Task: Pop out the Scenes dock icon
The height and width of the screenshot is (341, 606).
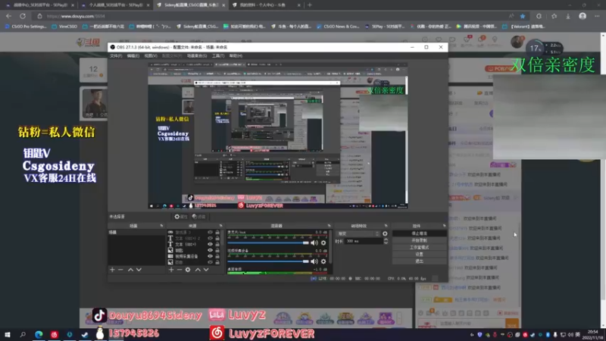Action: coord(161,226)
